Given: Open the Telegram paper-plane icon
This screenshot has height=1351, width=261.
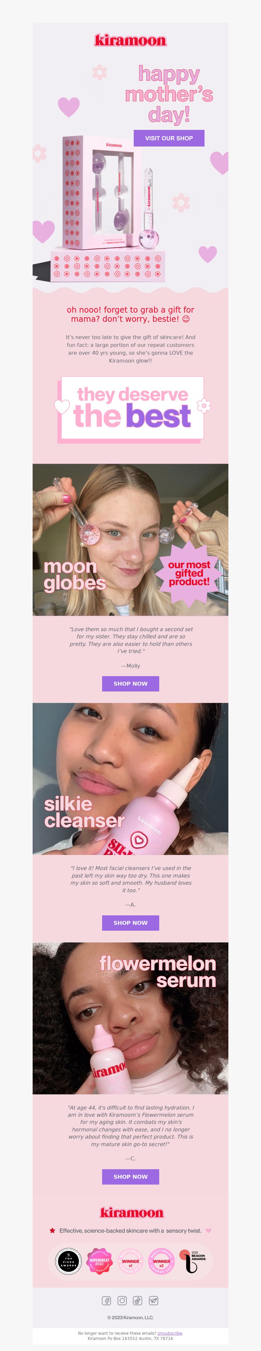Looking at the screenshot, I should [153, 1300].
